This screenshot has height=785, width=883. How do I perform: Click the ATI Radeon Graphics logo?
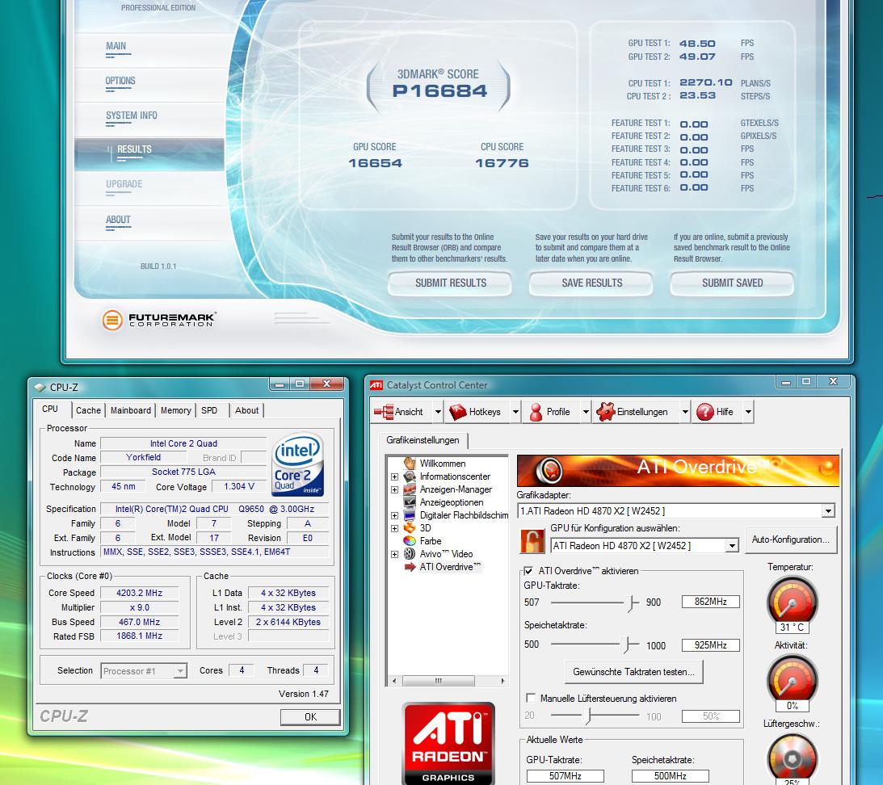(x=448, y=743)
